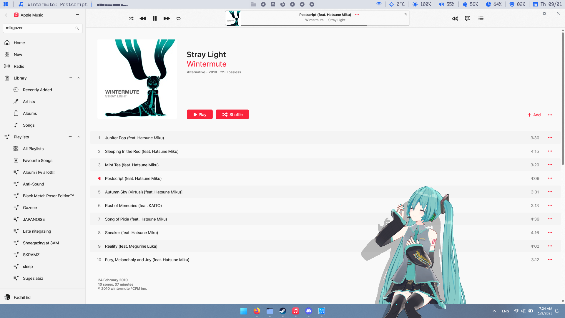Screen dimensions: 565x318
Task: Add a new playlist with plus icon
Action: (x=70, y=137)
